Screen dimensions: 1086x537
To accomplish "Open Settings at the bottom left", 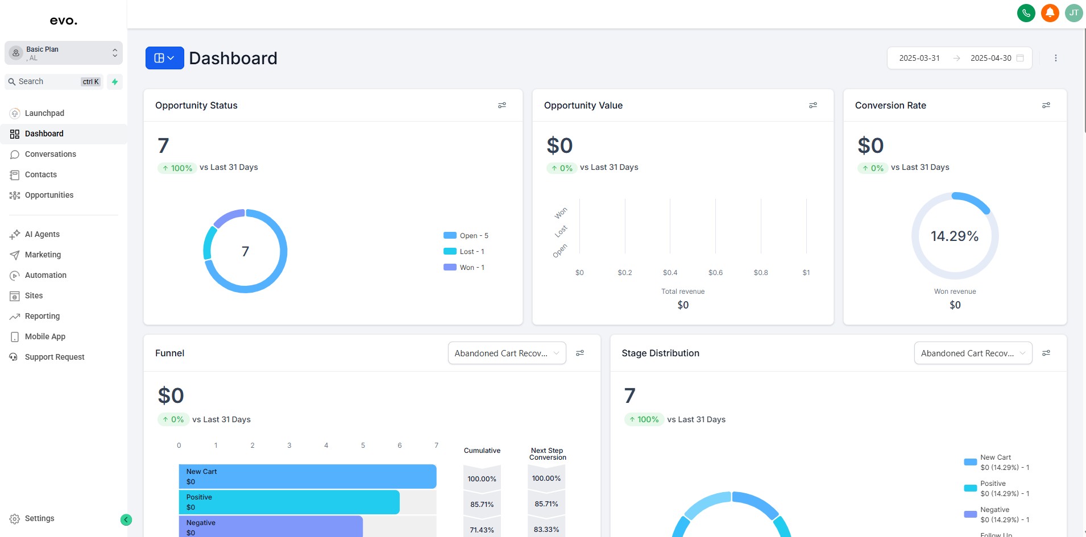I will pos(39,518).
